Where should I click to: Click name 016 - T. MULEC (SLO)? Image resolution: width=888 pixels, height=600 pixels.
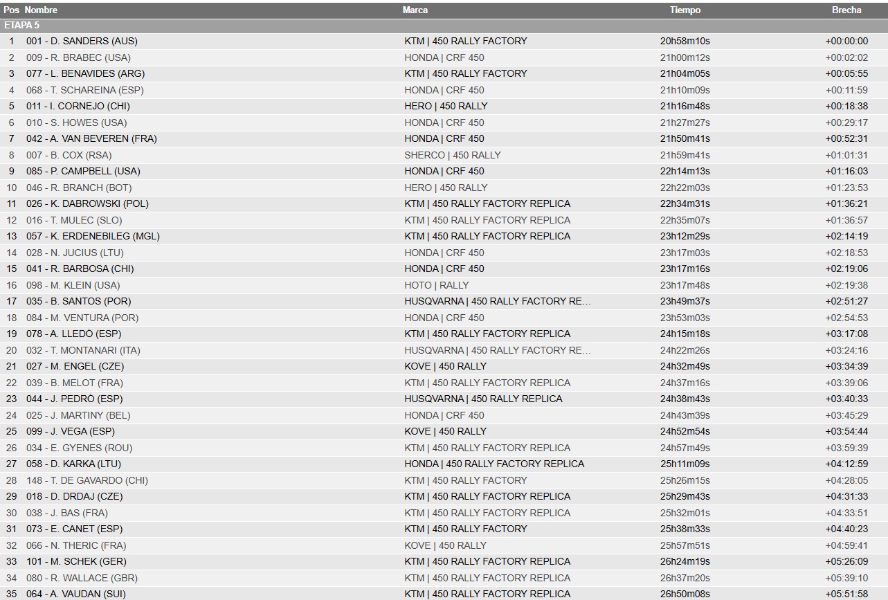(x=74, y=220)
